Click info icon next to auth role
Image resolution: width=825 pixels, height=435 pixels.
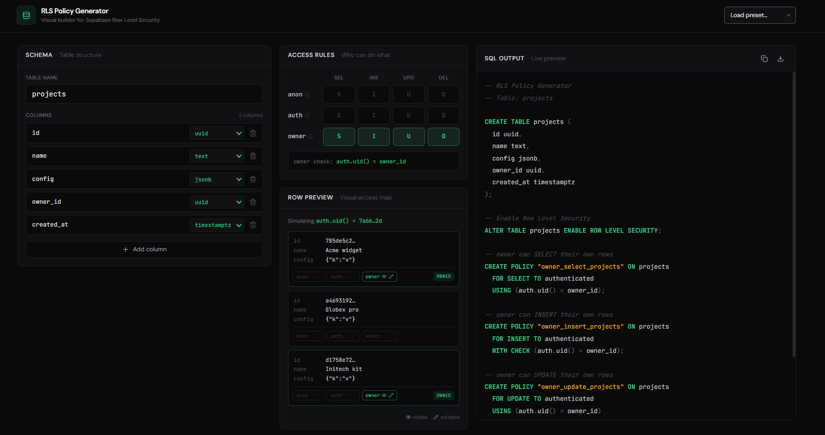(307, 115)
